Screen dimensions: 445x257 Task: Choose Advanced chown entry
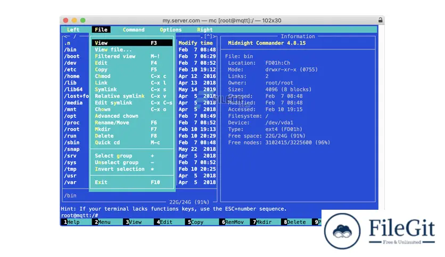click(132, 116)
